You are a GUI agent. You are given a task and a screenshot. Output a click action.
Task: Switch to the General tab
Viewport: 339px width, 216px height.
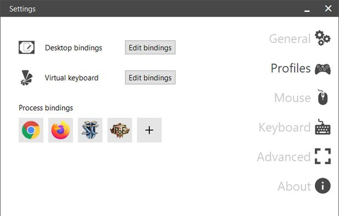(290, 39)
